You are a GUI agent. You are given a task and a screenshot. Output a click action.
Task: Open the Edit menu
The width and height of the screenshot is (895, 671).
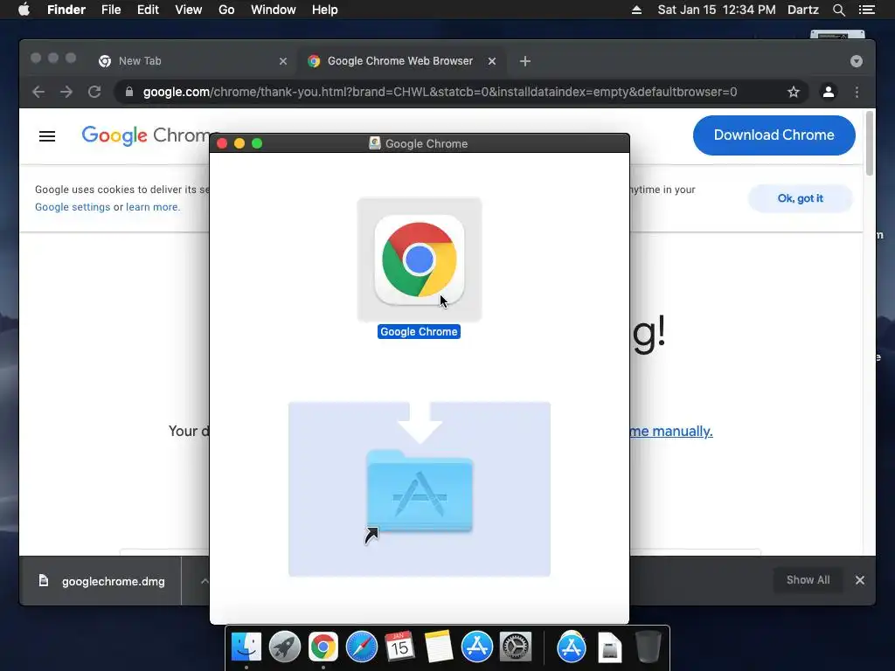tap(148, 10)
